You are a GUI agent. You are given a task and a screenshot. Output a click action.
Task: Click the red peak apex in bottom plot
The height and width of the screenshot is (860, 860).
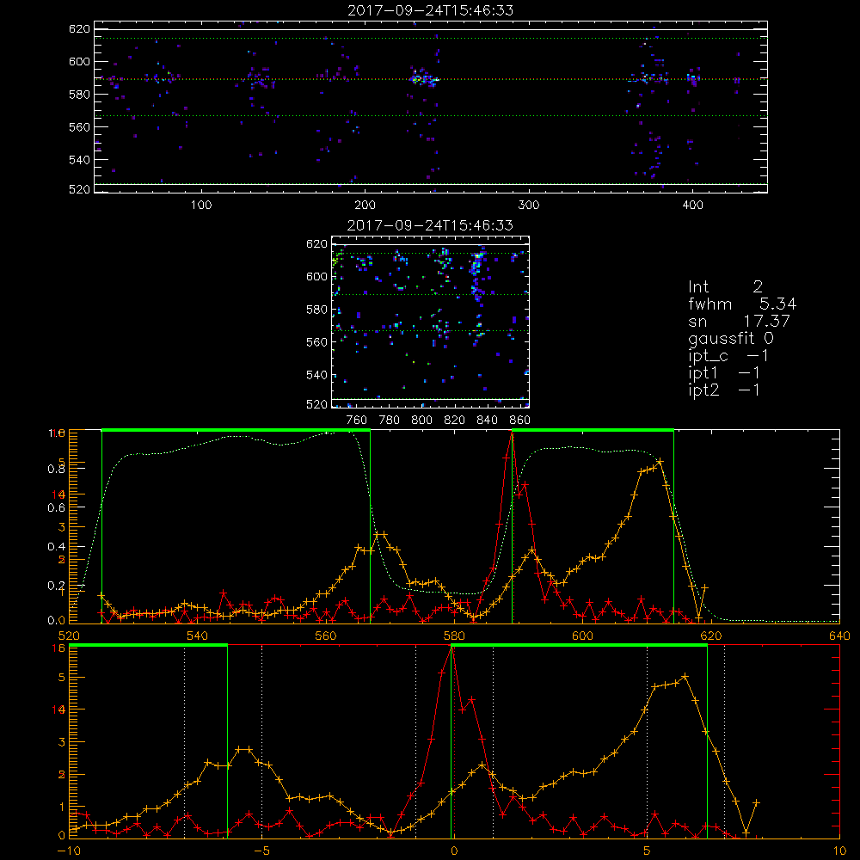click(x=451, y=648)
